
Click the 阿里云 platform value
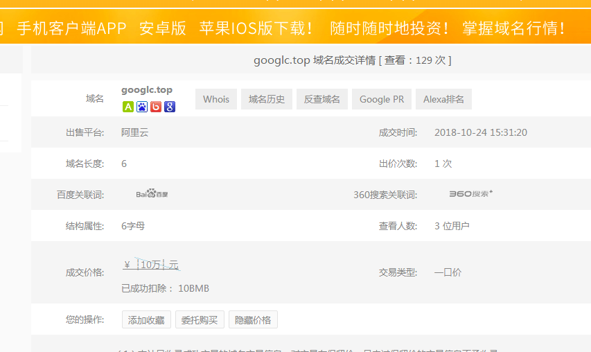tap(135, 132)
